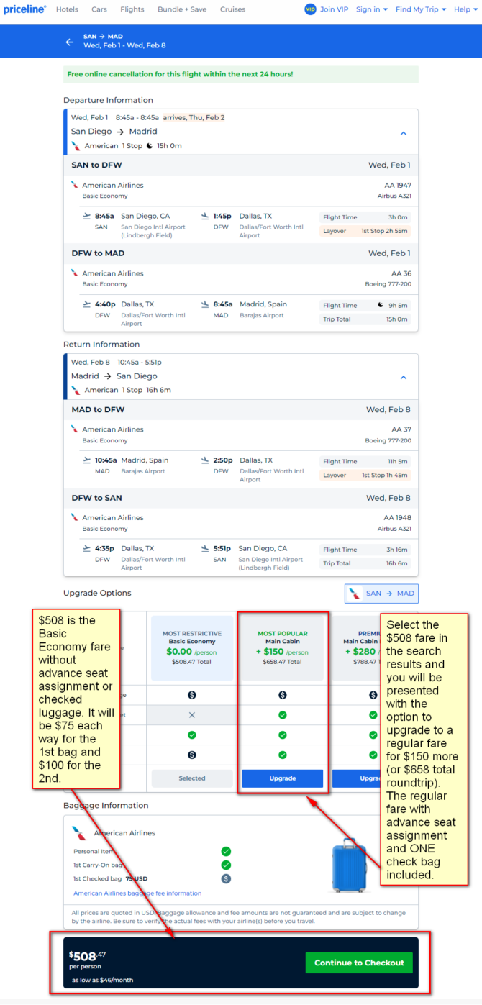
Task: Click the X icon in Basic Economy column
Action: (x=191, y=715)
